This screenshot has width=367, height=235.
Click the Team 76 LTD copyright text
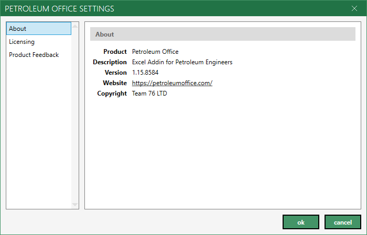(x=149, y=93)
